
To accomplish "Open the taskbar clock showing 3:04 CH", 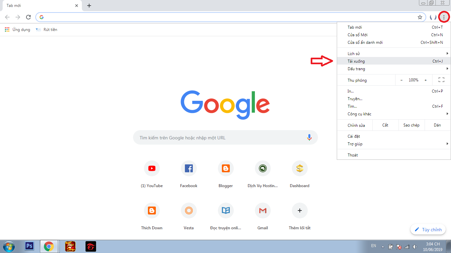I will (x=433, y=247).
